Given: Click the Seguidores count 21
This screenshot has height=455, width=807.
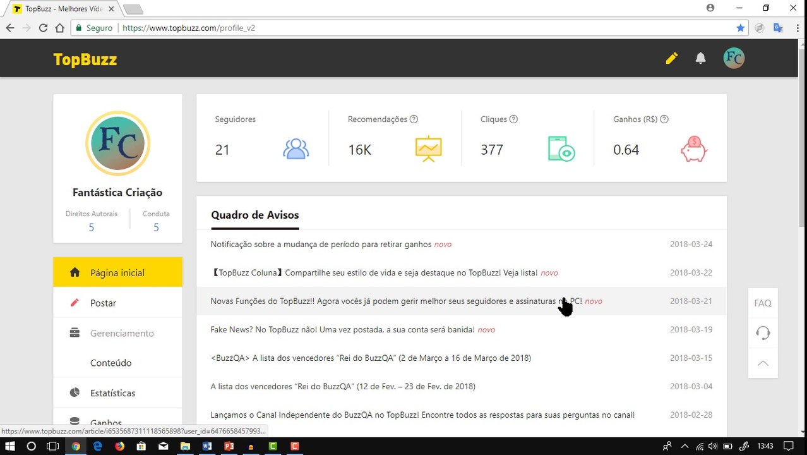Looking at the screenshot, I should pos(222,150).
